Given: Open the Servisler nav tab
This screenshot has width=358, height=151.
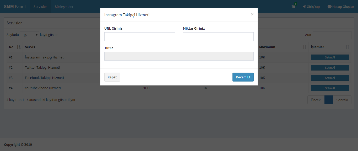Looking at the screenshot, I should pos(40,7).
